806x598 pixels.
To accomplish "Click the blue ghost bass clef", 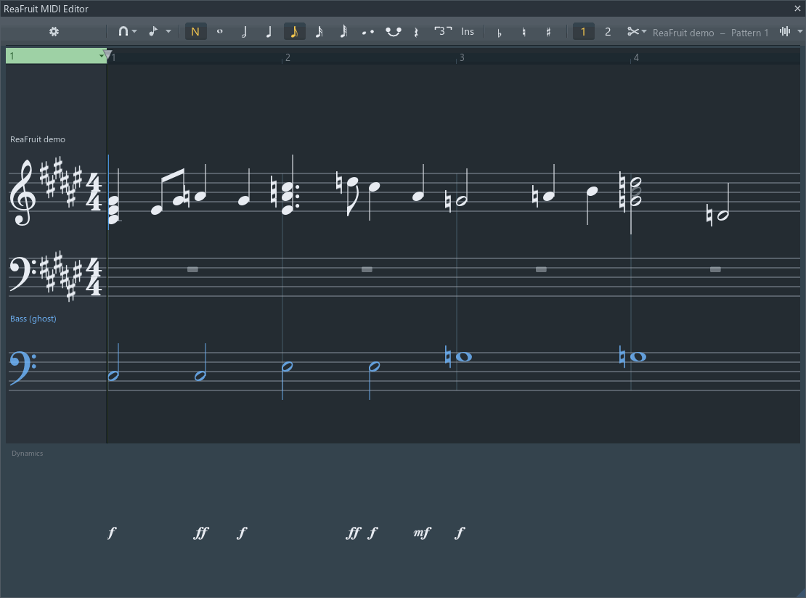I will tap(23, 369).
